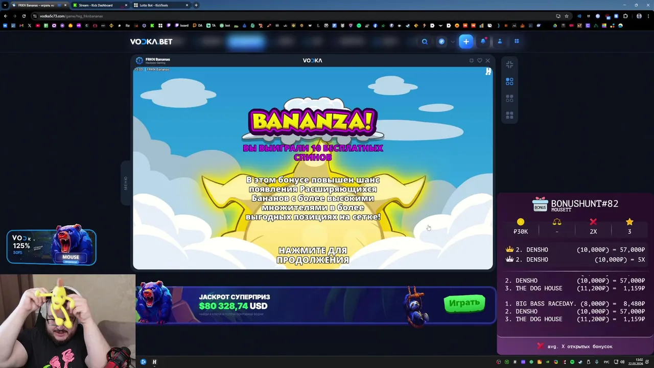Expand the wallet currency dropdown arrow
Viewport: 654px width, 368px height.
[x=452, y=41]
